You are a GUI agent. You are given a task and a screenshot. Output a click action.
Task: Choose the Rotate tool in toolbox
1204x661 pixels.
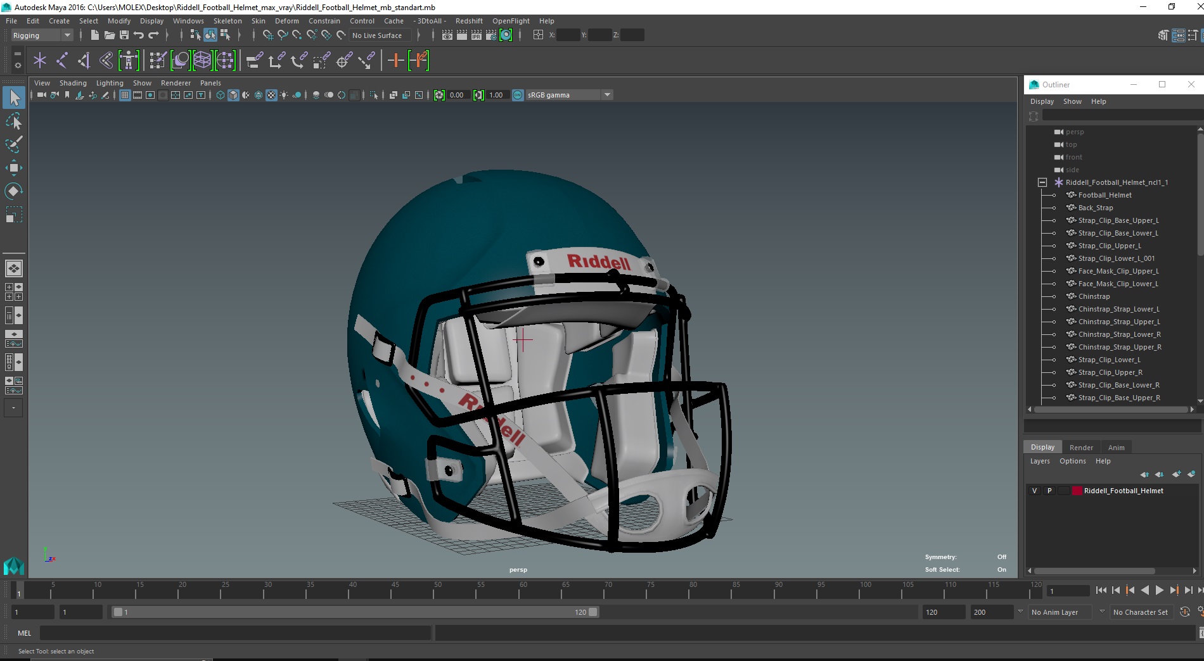point(14,191)
